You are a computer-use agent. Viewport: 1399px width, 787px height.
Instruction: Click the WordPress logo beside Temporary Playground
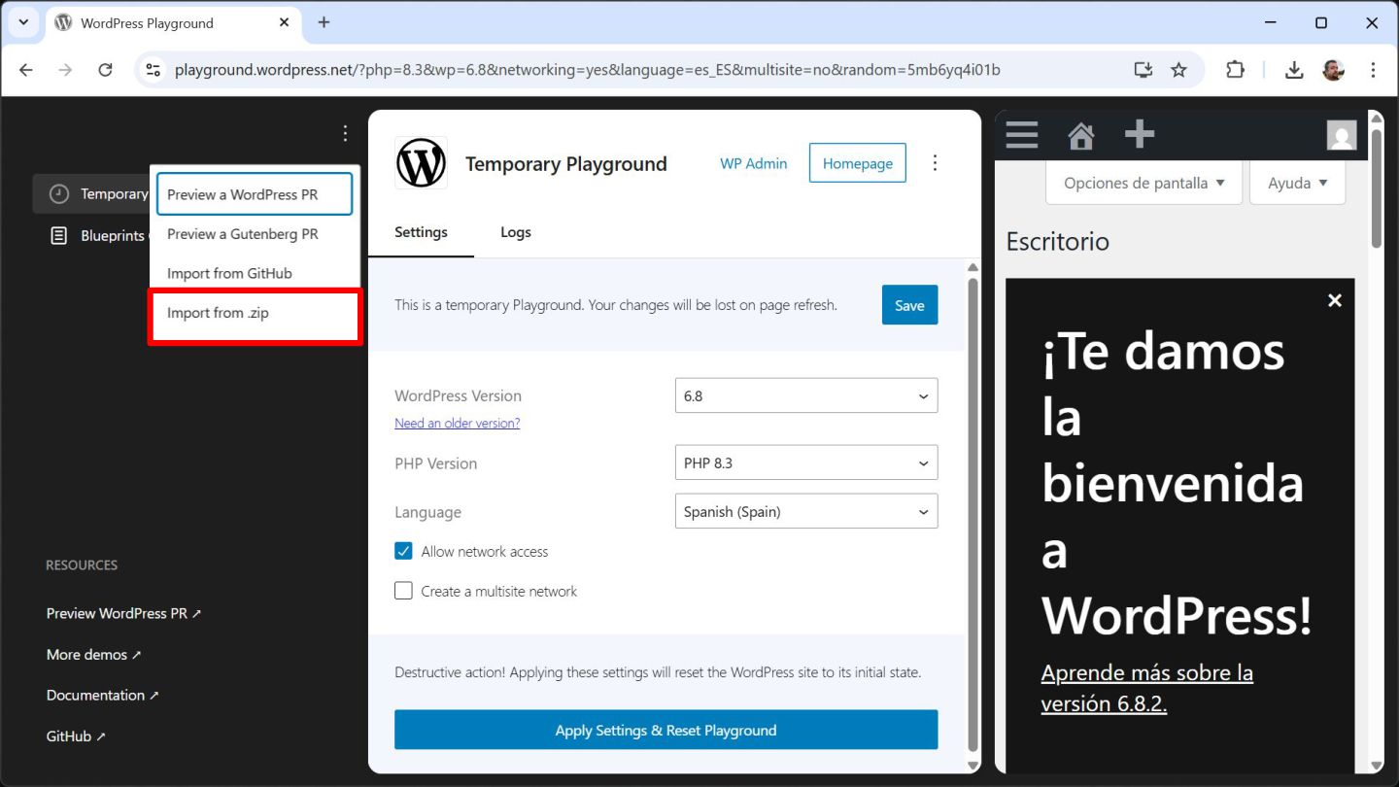[x=421, y=163]
